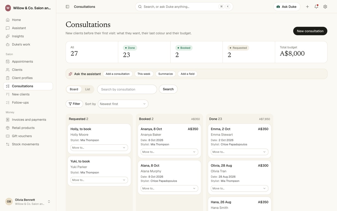This screenshot has height=211, width=337.
Task: Click the Home icon in sidebar
Action: [x=8, y=20]
